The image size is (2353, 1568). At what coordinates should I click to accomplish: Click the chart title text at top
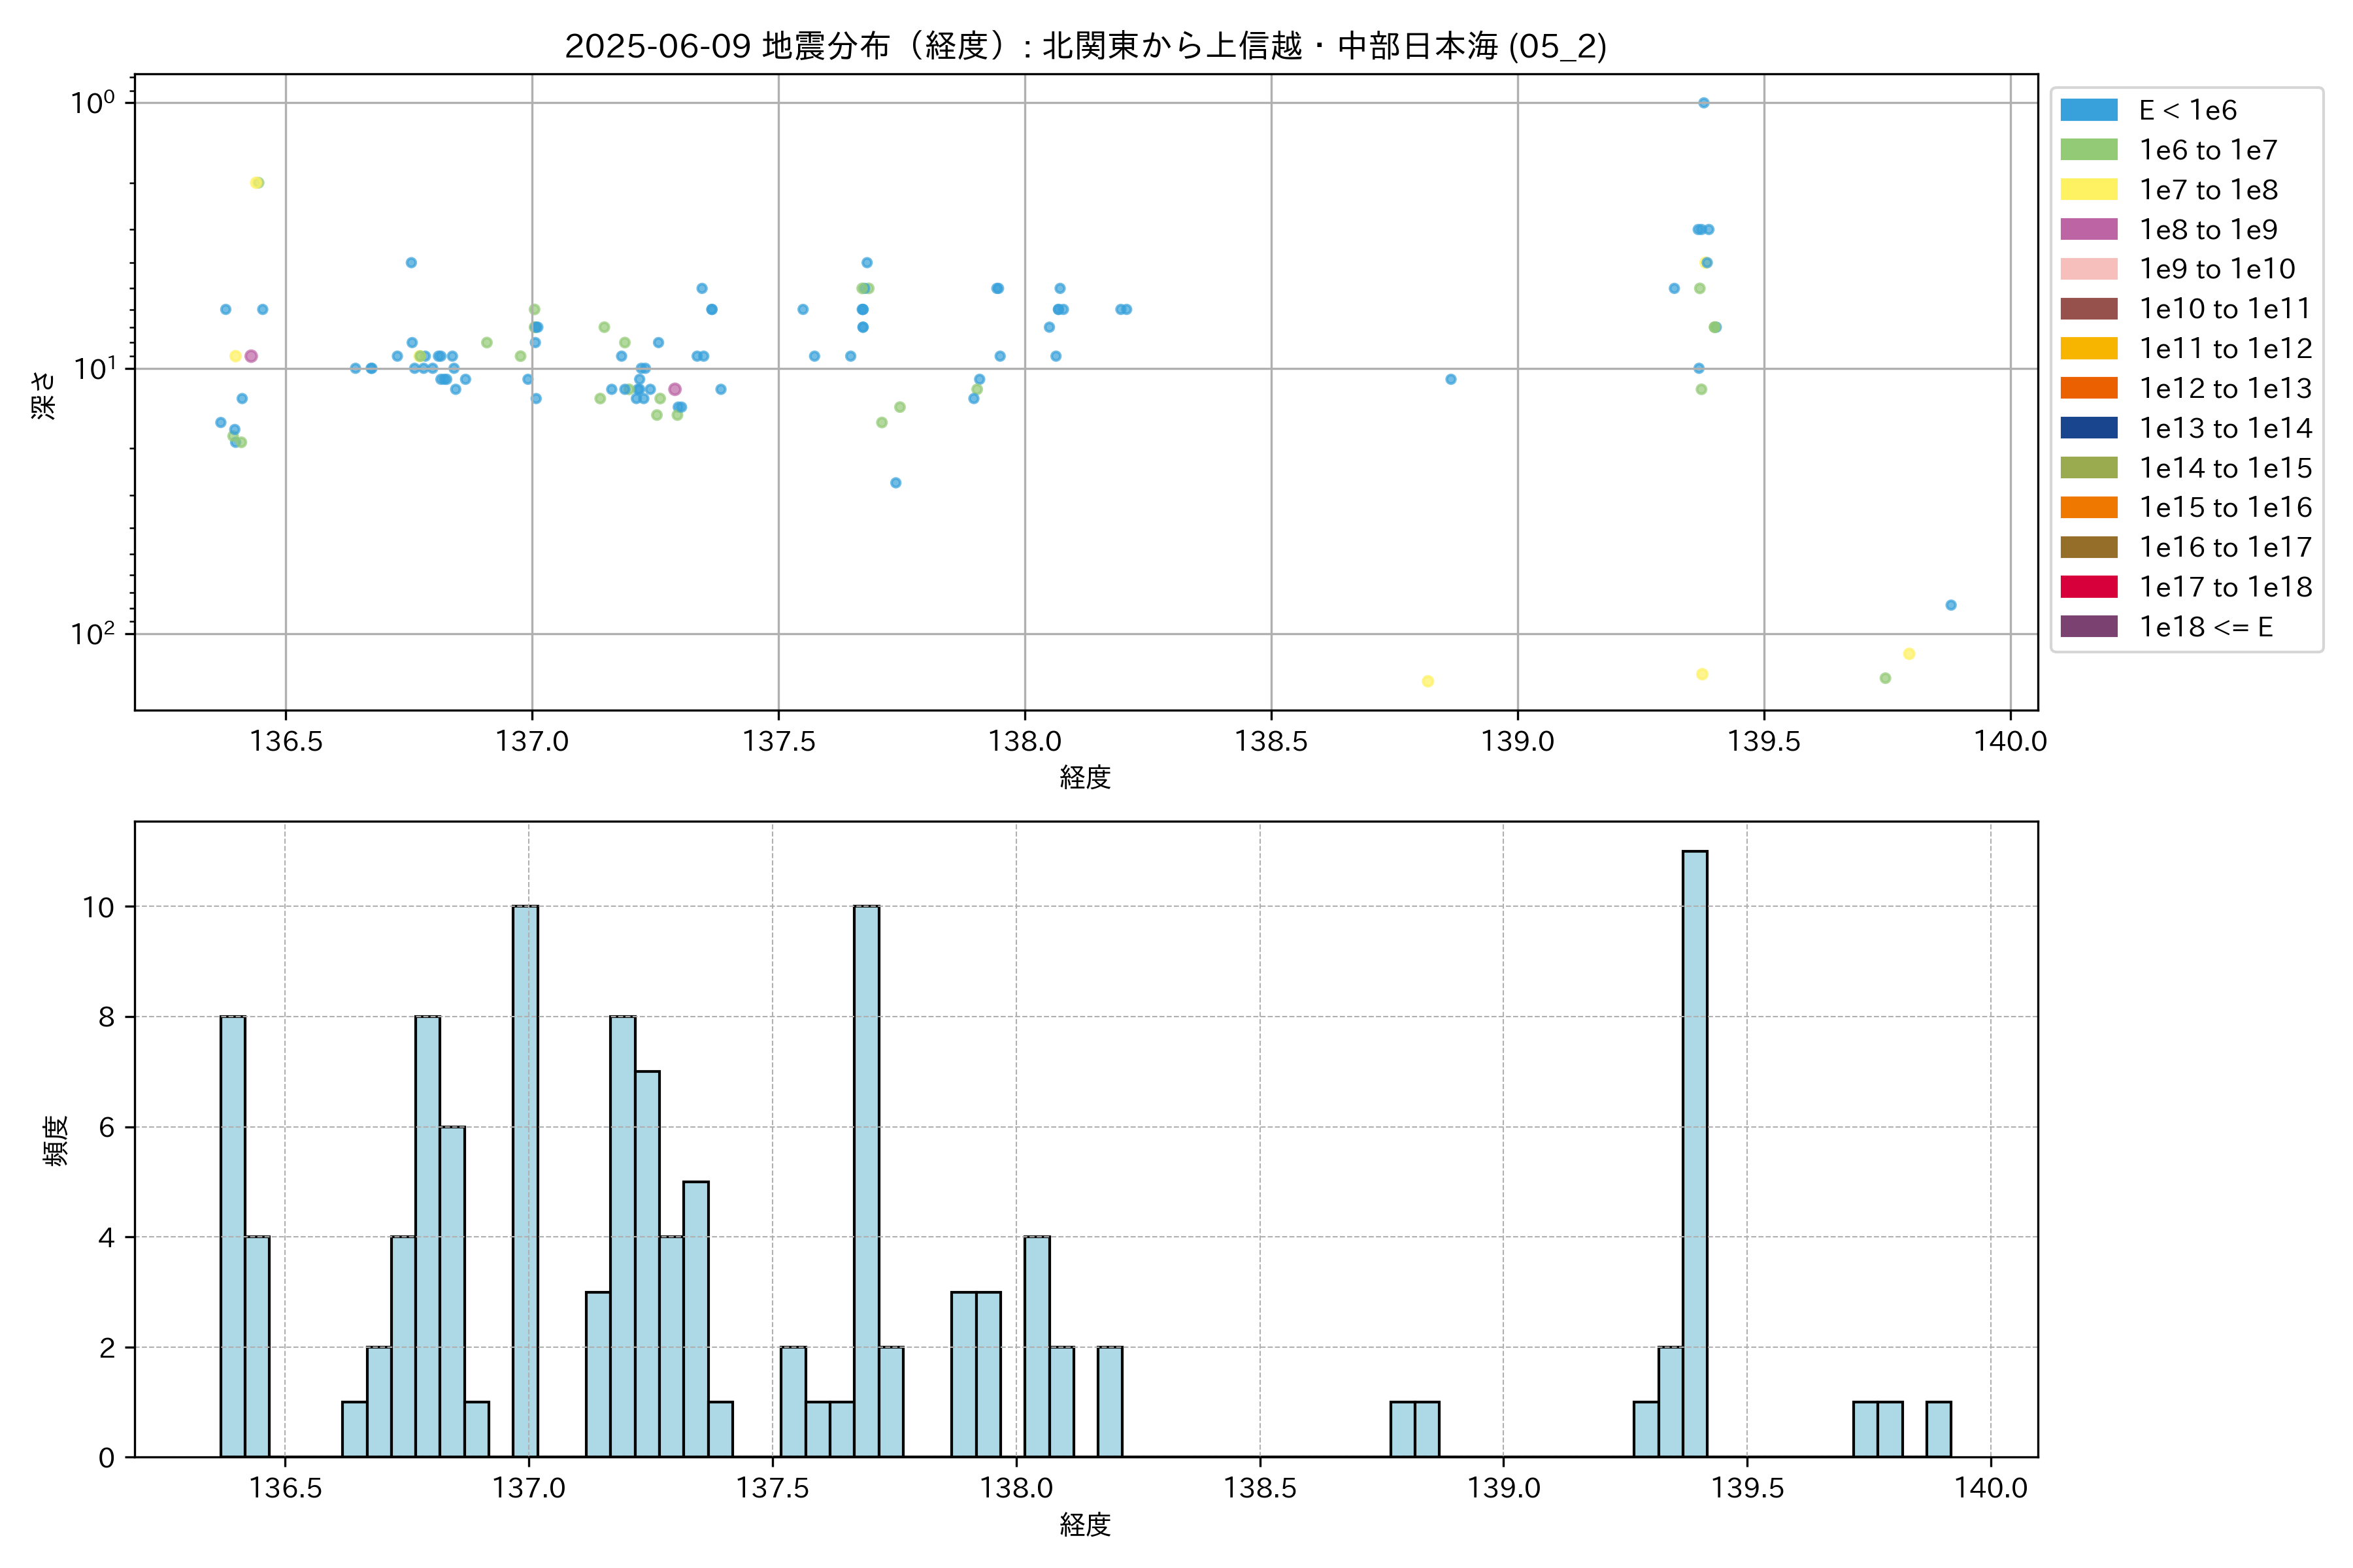tap(1086, 46)
